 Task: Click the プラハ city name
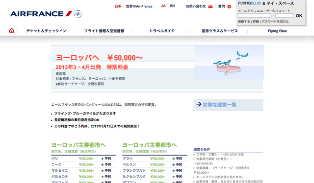[x=128, y=159]
